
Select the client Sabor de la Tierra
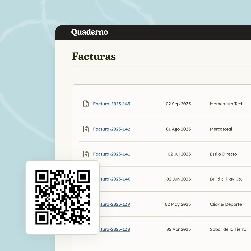click(228, 229)
